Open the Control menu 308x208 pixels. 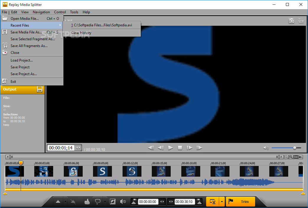pyautogui.click(x=60, y=12)
